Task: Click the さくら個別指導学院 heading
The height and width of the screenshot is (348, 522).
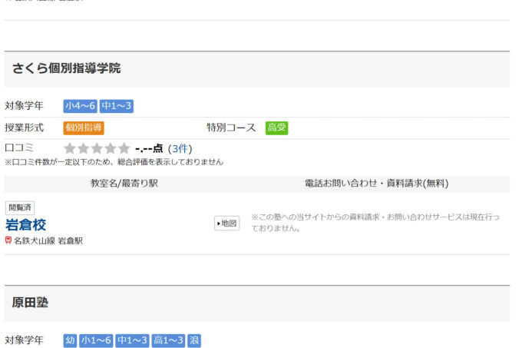Action: pos(66,68)
